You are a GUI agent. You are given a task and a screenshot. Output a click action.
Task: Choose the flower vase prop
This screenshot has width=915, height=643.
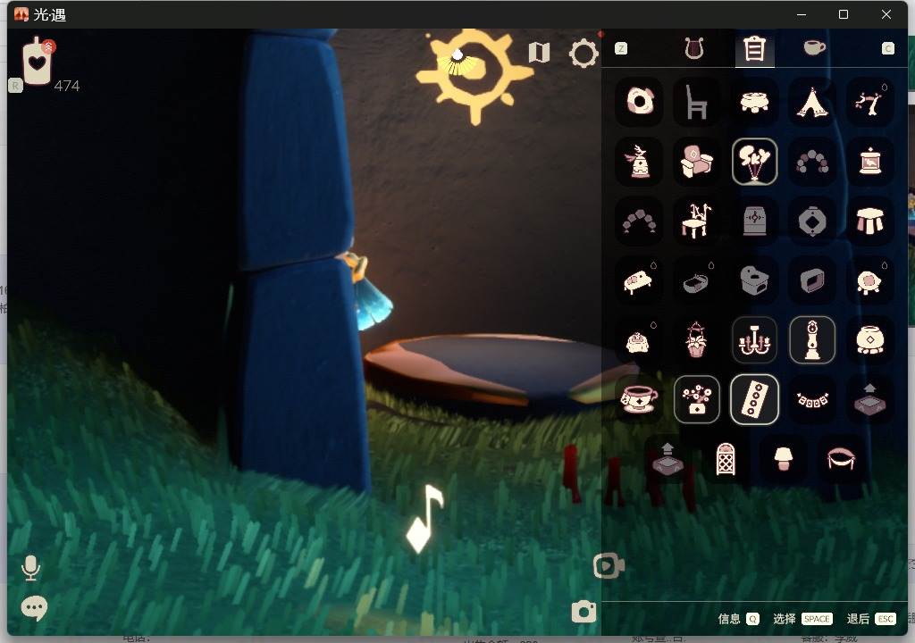pos(697,400)
